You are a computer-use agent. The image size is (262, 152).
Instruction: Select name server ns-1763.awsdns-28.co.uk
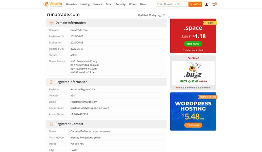point(85,65)
